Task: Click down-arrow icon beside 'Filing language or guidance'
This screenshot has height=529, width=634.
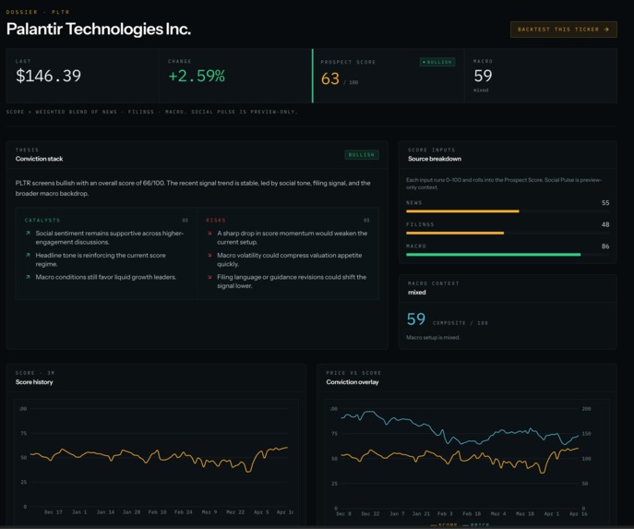Action: (209, 277)
